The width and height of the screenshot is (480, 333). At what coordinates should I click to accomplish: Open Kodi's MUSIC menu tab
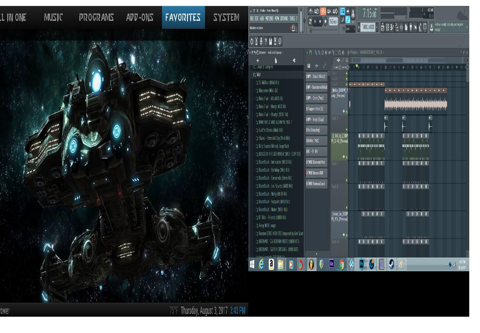53,17
